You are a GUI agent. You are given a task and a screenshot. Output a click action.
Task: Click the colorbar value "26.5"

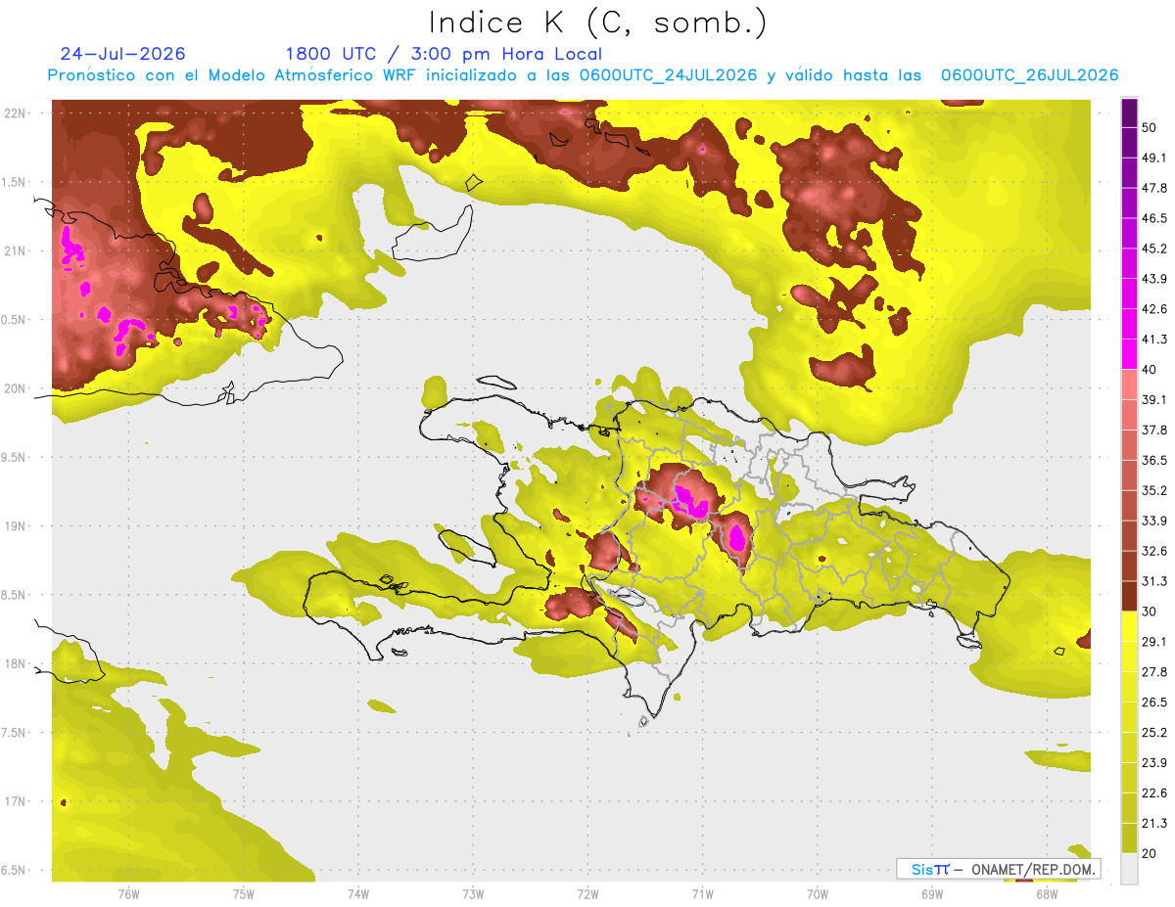[1154, 703]
